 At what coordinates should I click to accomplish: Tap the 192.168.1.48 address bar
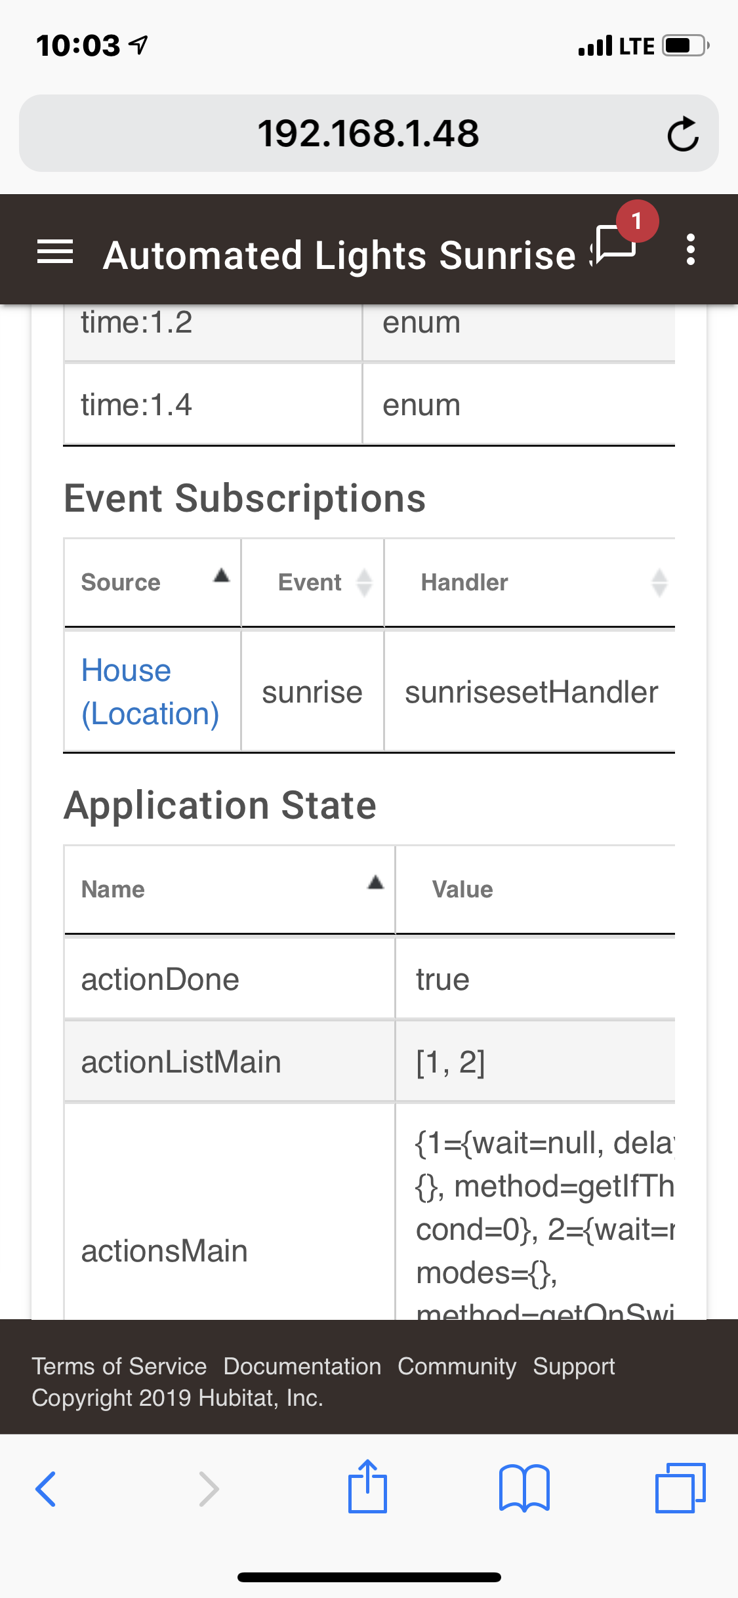coord(367,134)
